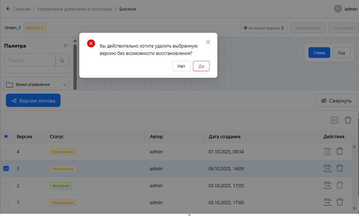Click the trash icon for version 1
Screen dimensions: 359x216
click(340, 202)
